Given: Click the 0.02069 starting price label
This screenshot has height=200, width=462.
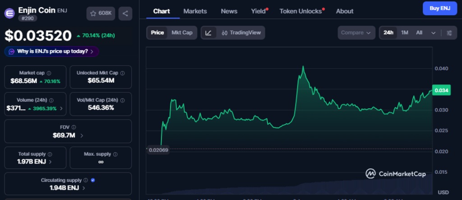Looking at the screenshot, I should 158,150.
